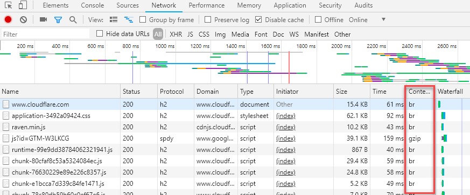Filter requests by CSS
The image size is (470, 195).
[x=204, y=34]
